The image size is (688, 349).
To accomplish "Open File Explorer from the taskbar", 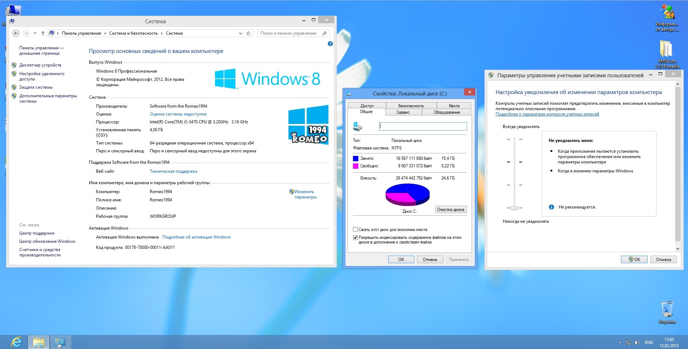I will (39, 342).
